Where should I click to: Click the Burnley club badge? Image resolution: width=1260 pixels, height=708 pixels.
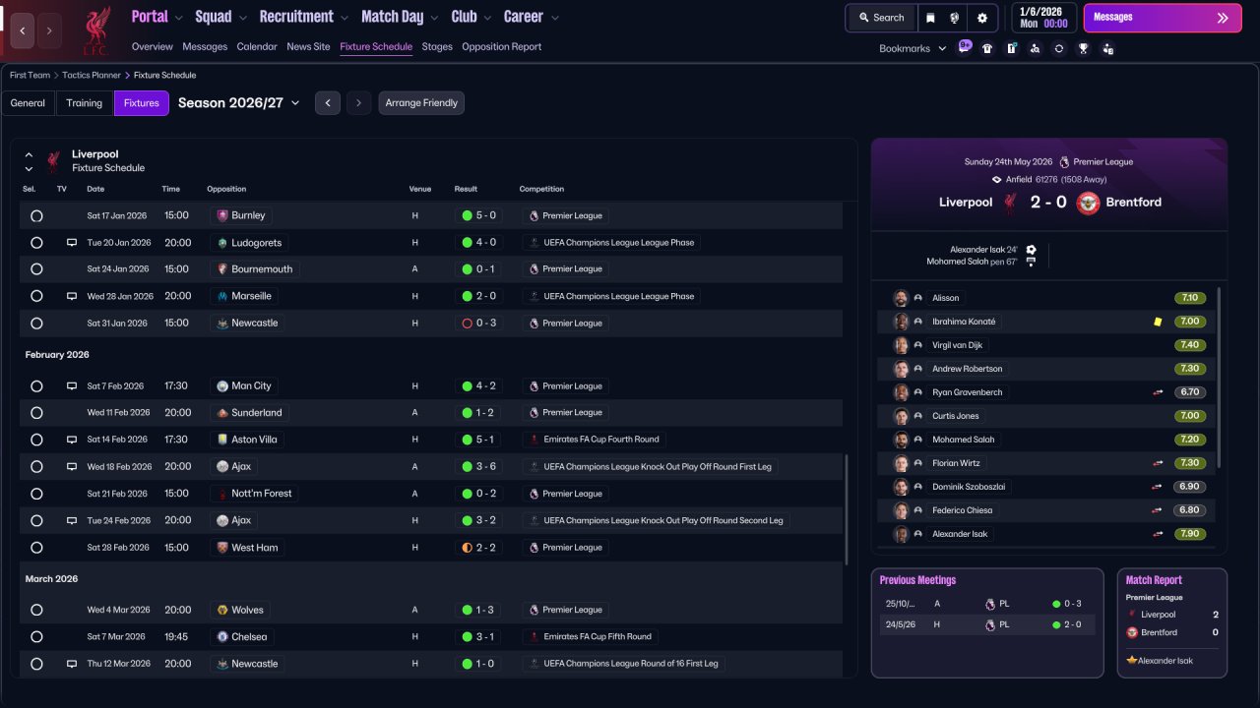(222, 215)
